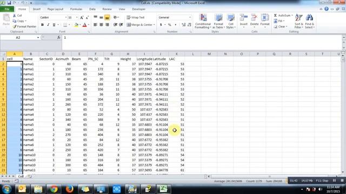Click the increase indent icon

(x=121, y=25)
